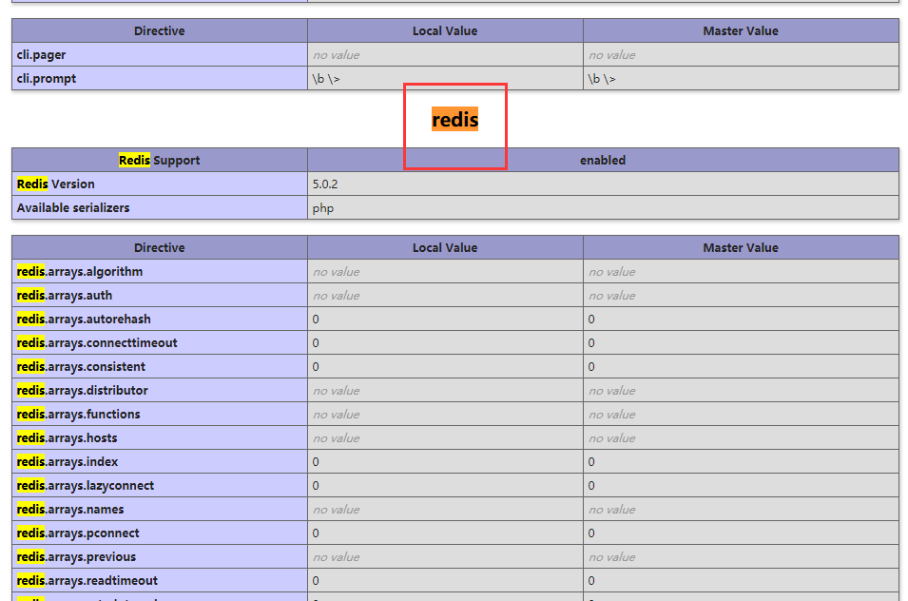Select the "Redis Version" label
Screen dimensions: 908x601
55,184
